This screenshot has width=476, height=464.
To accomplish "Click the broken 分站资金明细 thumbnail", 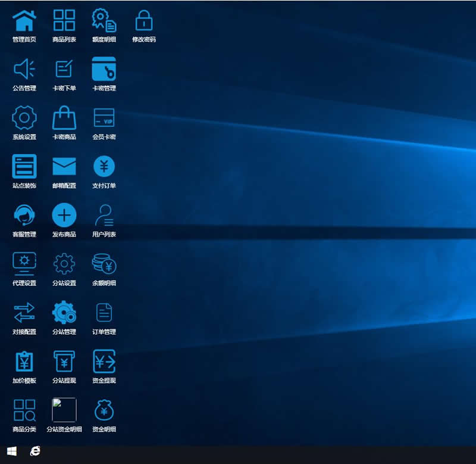I will pos(64,410).
